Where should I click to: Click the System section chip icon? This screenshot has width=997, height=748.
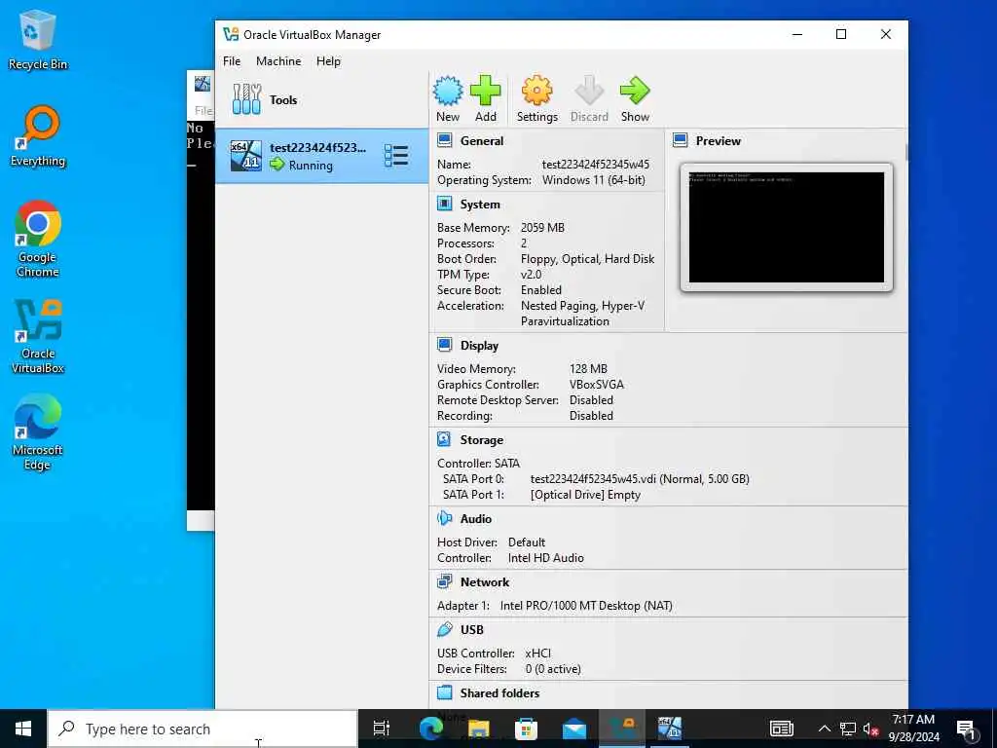click(x=444, y=204)
